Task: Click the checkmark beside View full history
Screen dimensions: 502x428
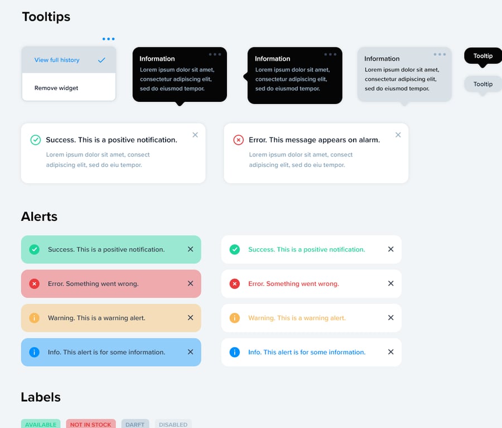Action: tap(102, 60)
